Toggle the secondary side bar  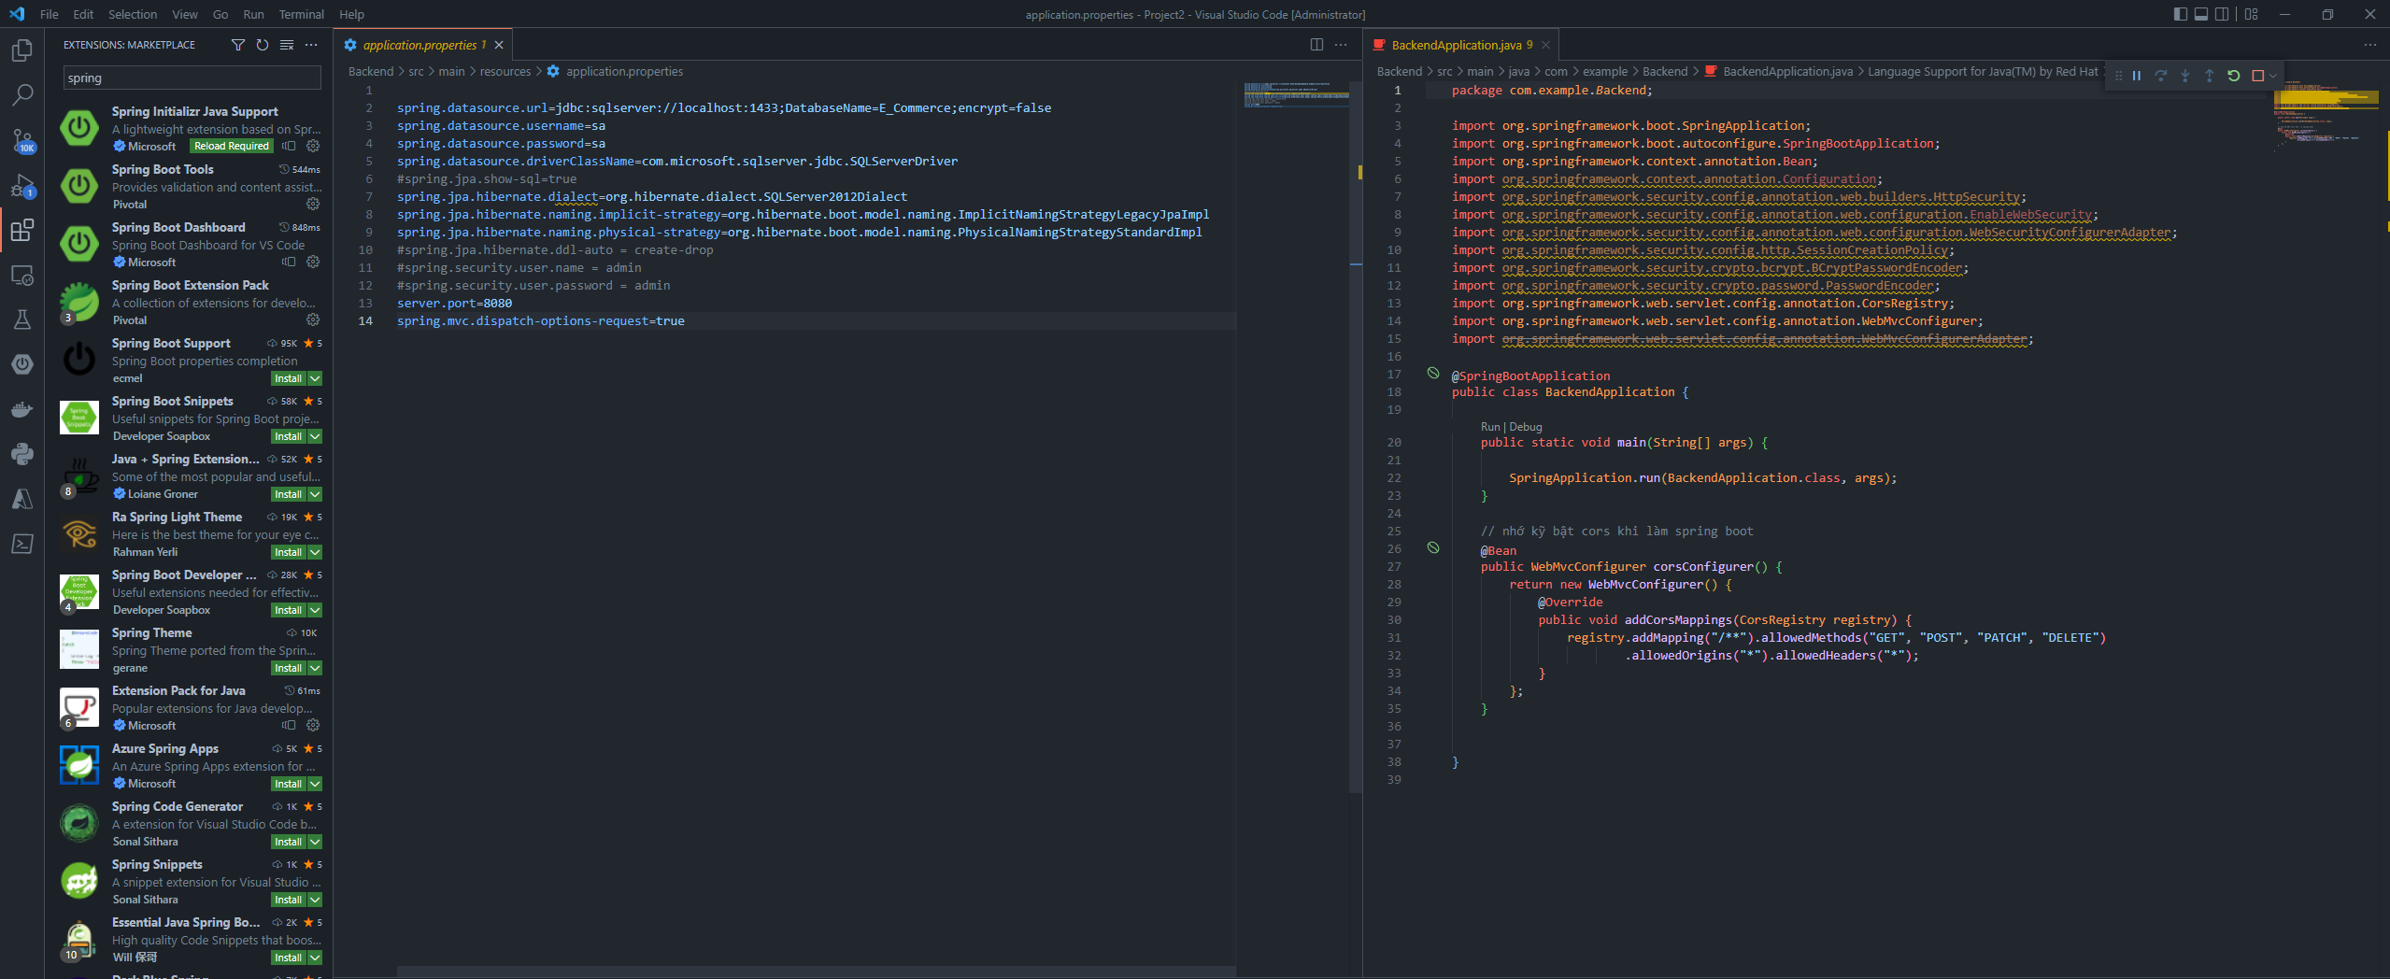click(2221, 14)
